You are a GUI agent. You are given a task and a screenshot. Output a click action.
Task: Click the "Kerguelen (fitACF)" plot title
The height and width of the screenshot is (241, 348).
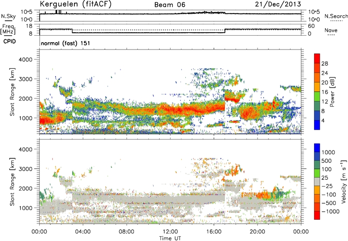click(x=75, y=4)
